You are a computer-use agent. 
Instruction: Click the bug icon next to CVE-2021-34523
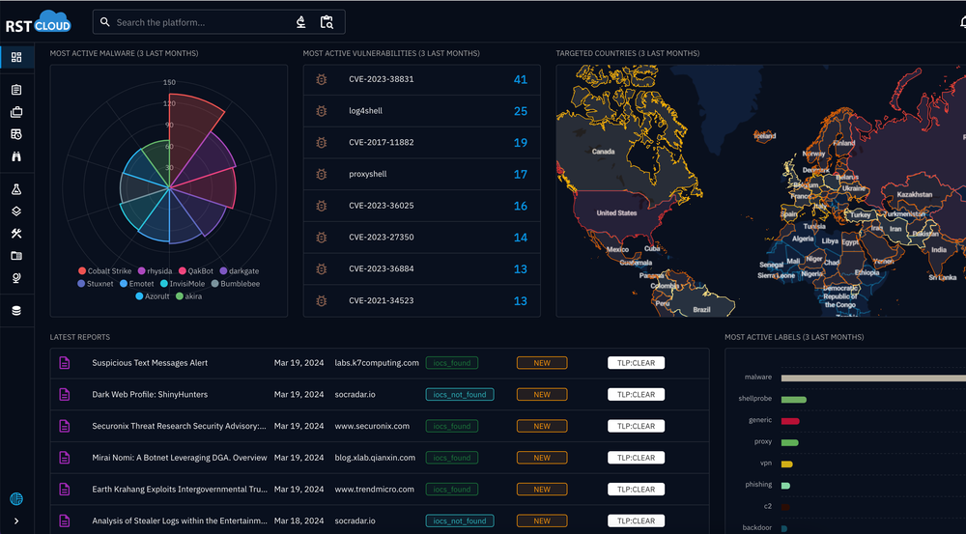click(321, 300)
